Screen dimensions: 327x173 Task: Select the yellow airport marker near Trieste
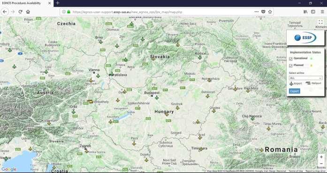click(x=30, y=149)
